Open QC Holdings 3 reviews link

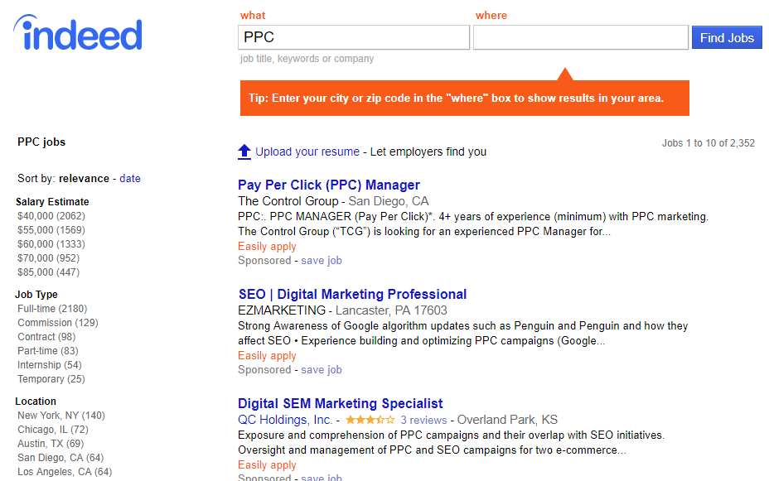tap(423, 421)
